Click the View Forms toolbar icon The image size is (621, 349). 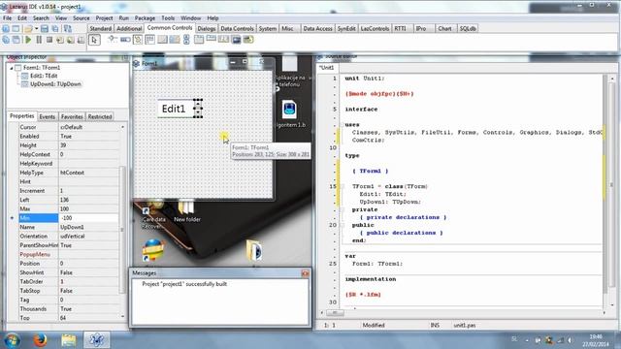(16, 40)
